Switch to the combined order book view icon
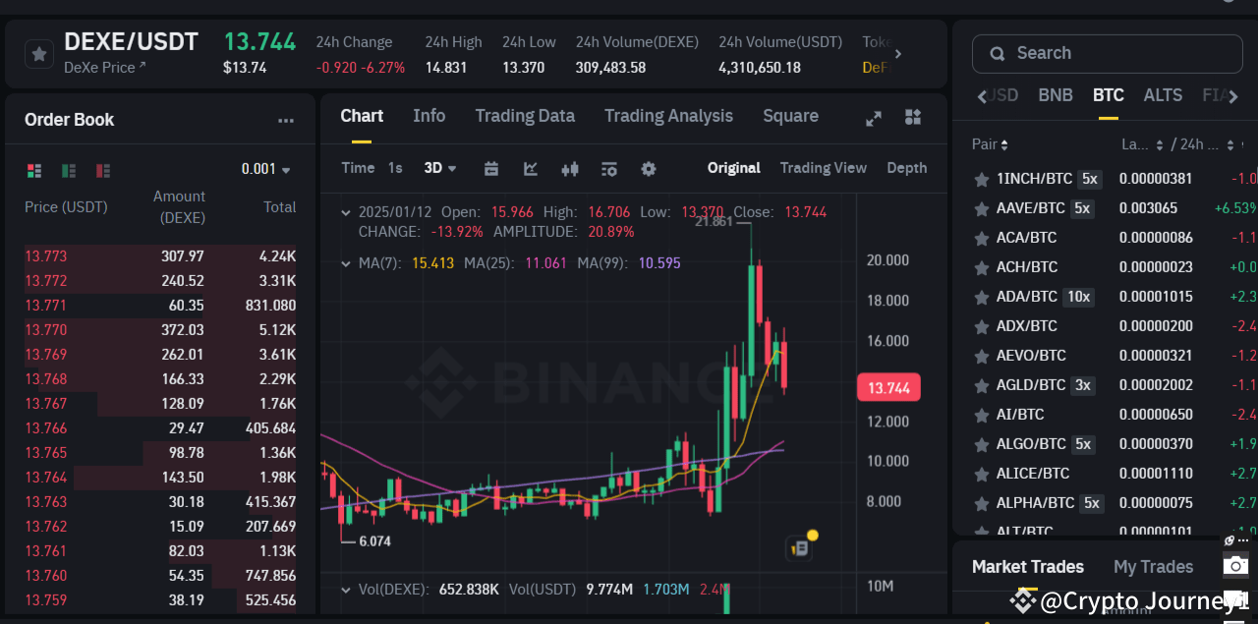 33,170
